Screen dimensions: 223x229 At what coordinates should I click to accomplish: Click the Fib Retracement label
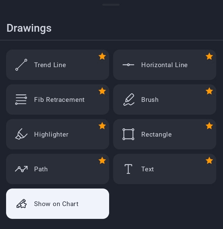(x=59, y=100)
